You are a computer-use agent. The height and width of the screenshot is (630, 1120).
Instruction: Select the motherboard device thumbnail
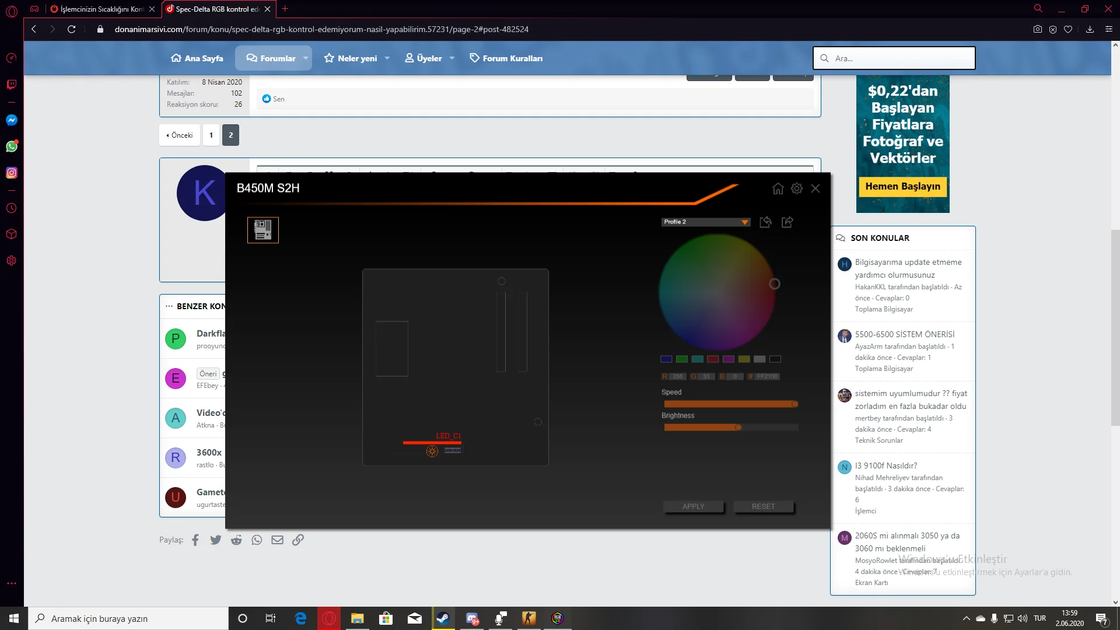(x=263, y=230)
